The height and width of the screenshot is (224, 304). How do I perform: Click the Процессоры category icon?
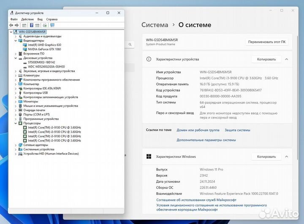pos(20,123)
